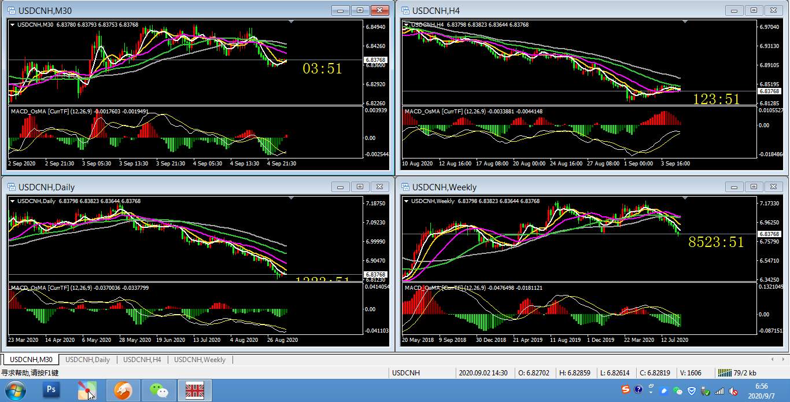Switch to the USDCNH,M30 chart tab
The image size is (790, 402).
[x=31, y=360]
